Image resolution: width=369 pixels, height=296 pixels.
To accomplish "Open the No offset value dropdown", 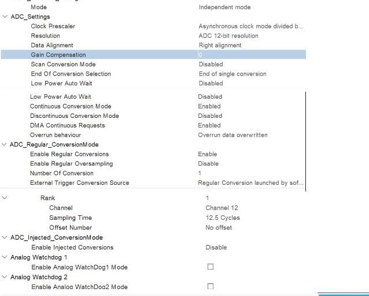I will (x=219, y=228).
